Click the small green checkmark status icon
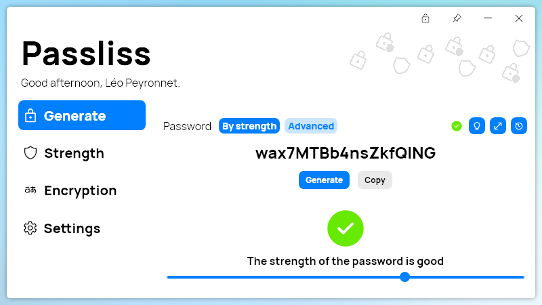Viewport: 542px width, 305px height. [x=457, y=126]
